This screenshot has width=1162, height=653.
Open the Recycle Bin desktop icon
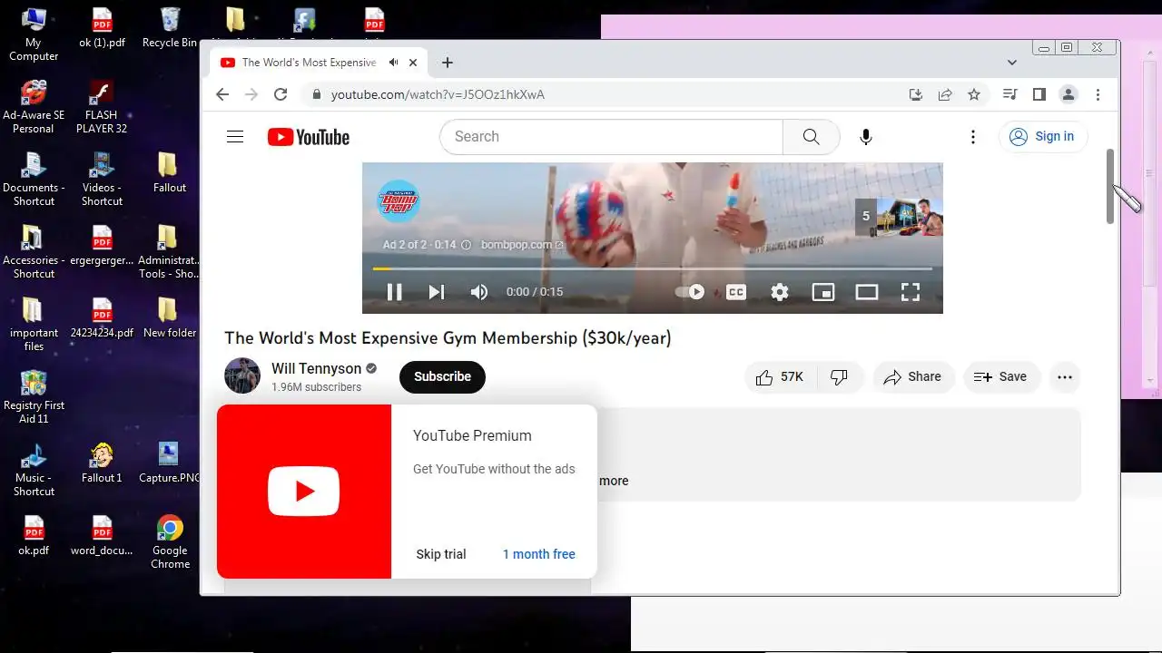(x=169, y=28)
